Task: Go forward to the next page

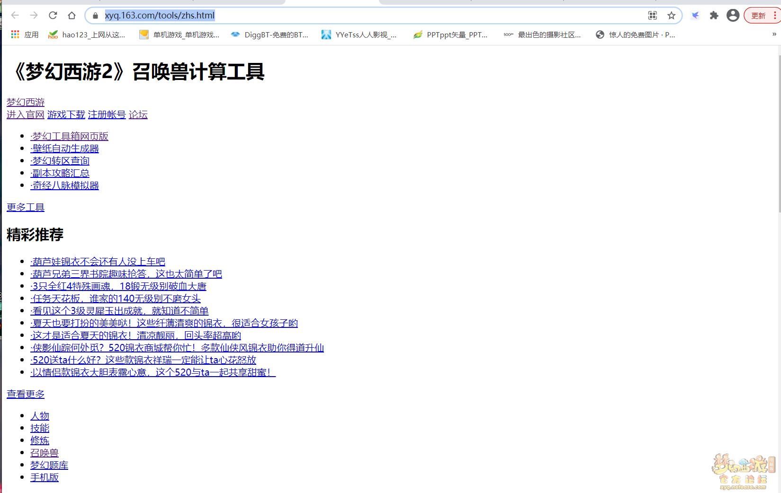Action: (34, 16)
